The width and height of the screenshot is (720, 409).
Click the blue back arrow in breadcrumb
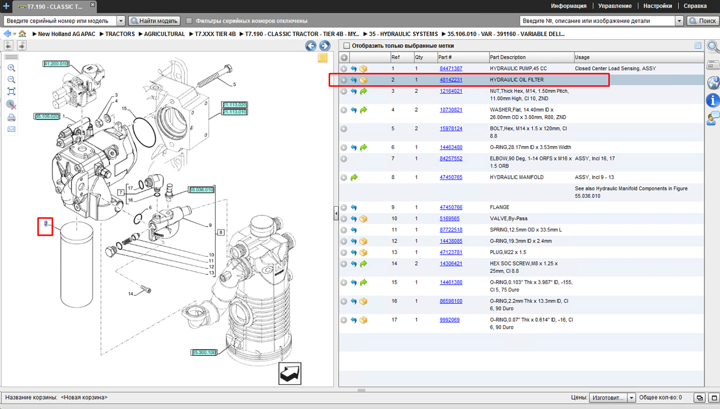coord(7,34)
